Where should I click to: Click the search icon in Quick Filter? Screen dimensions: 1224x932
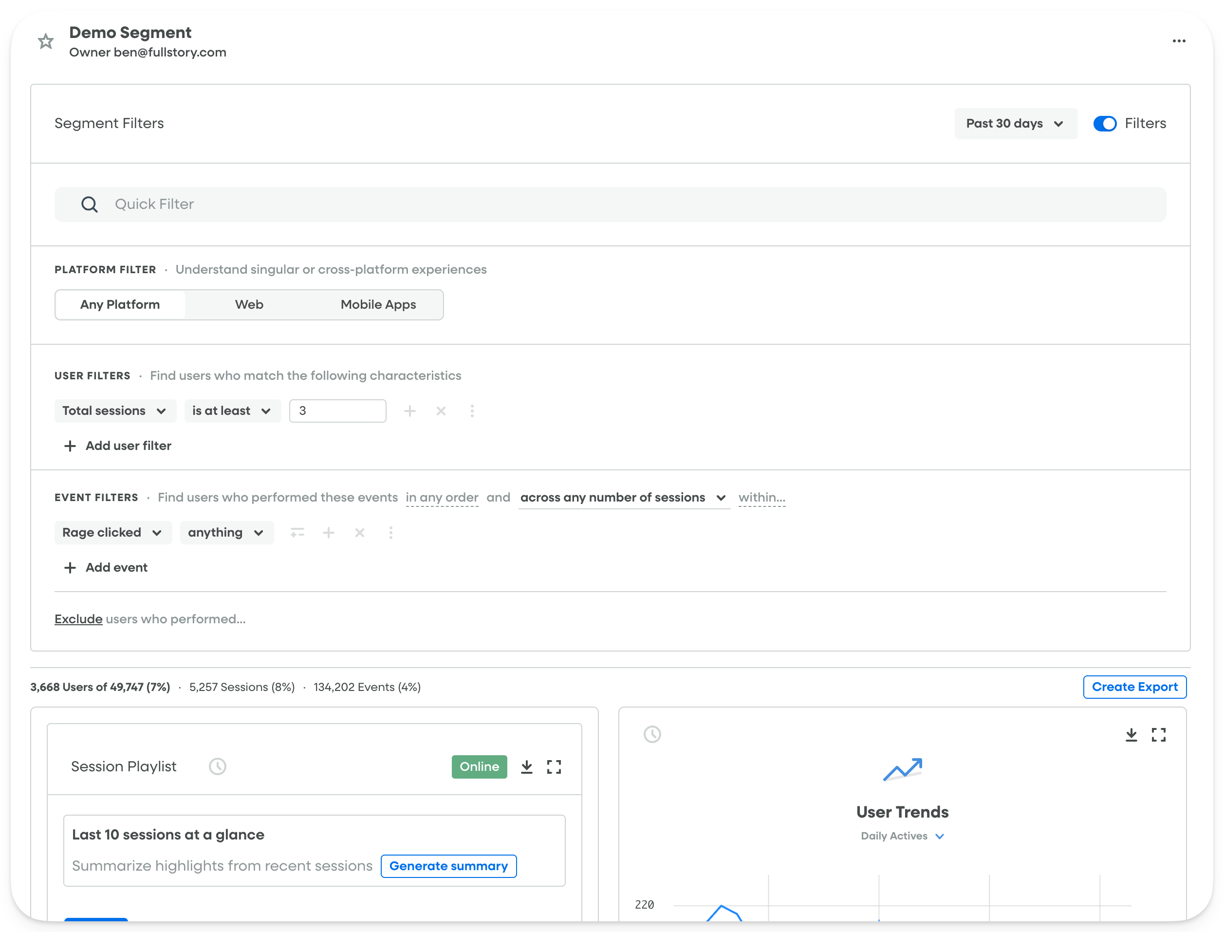tap(89, 204)
